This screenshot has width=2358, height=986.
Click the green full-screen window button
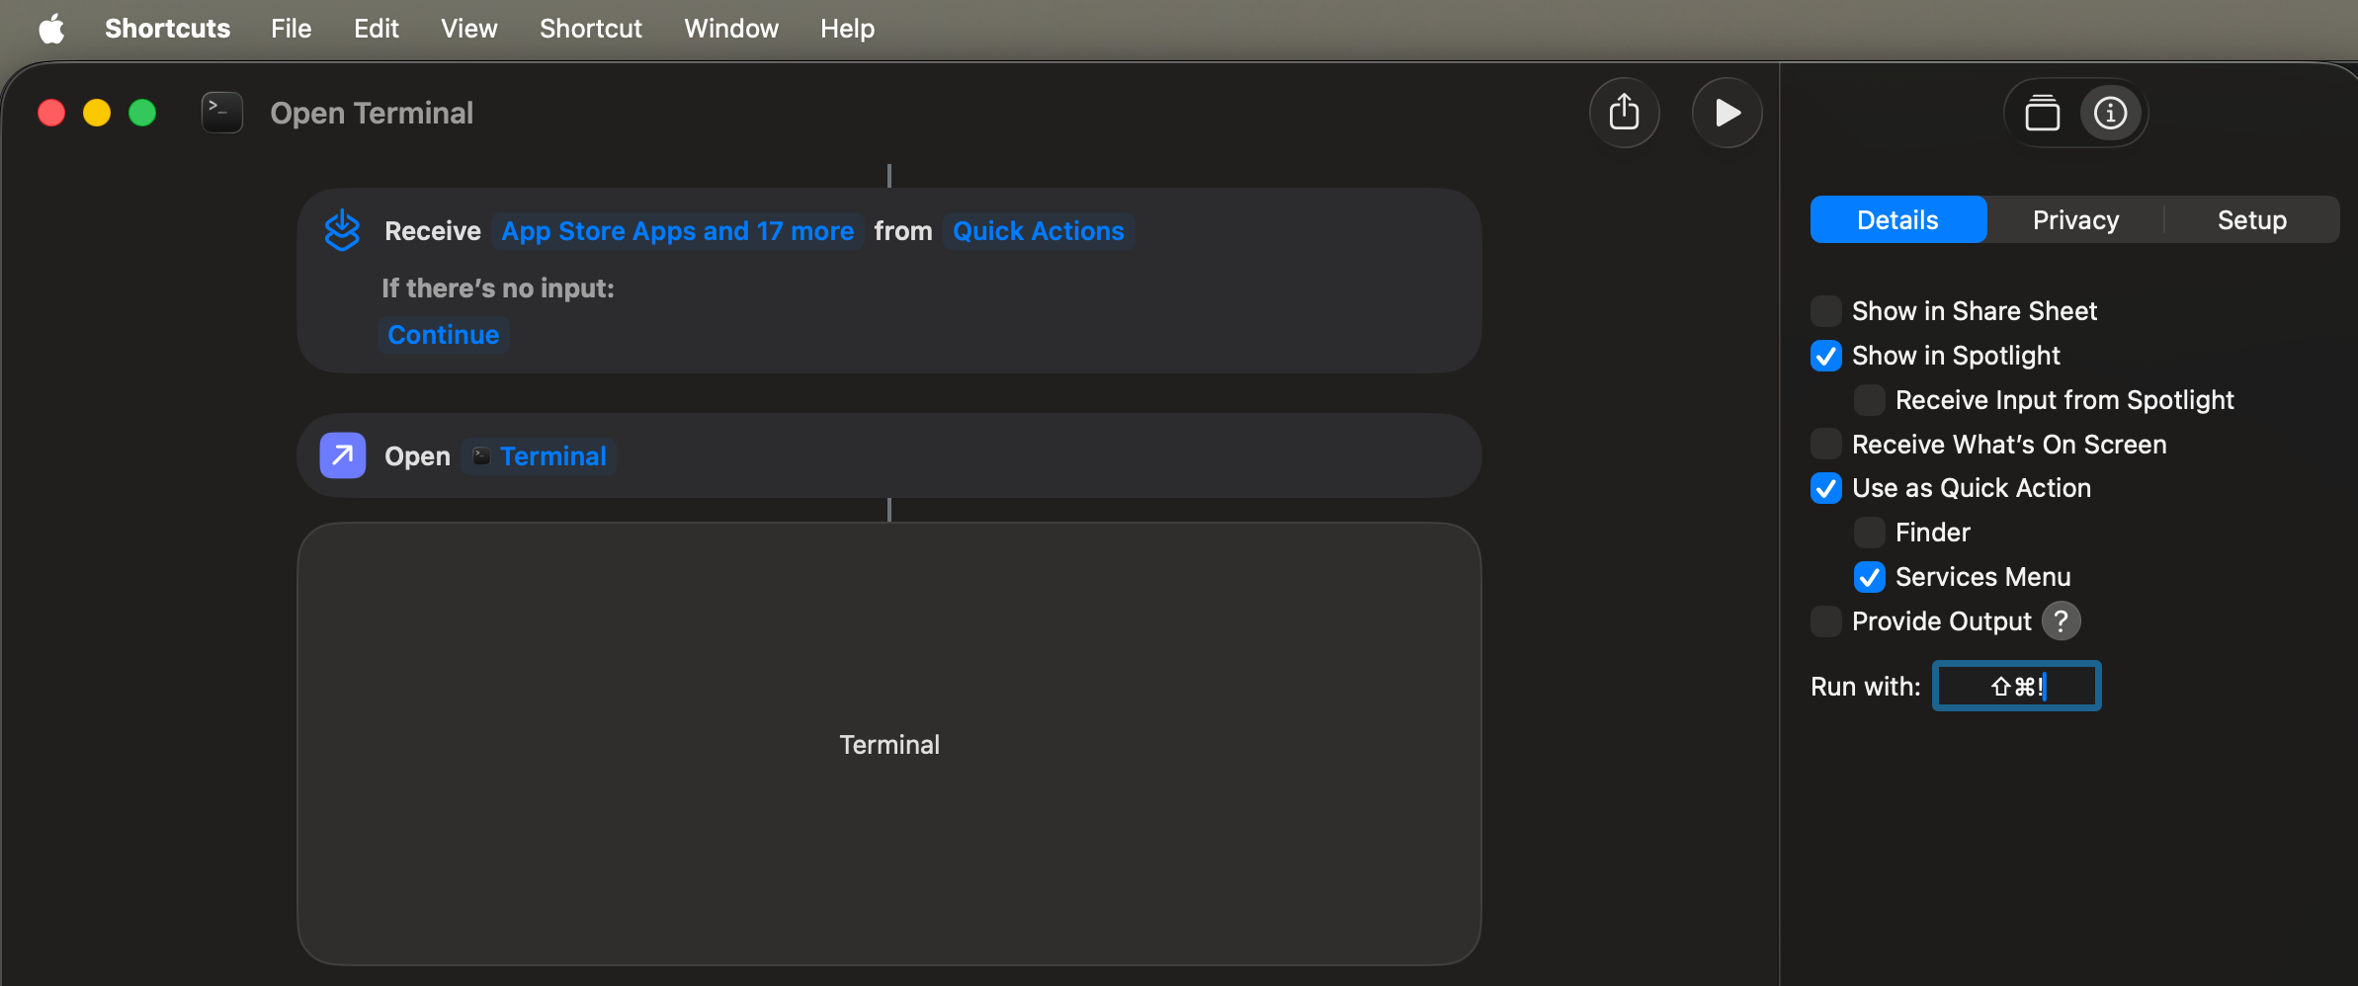point(142,113)
